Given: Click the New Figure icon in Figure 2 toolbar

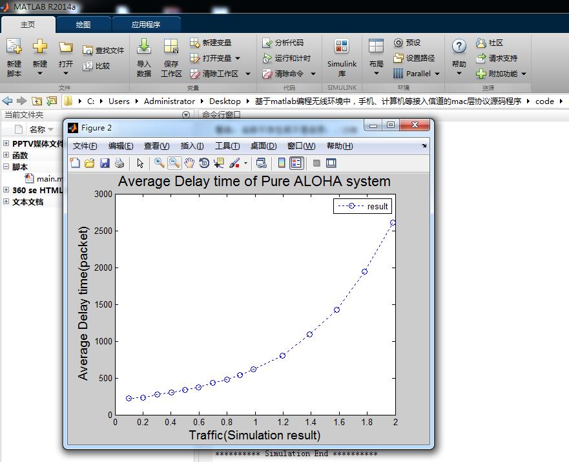Looking at the screenshot, I should click(x=75, y=163).
